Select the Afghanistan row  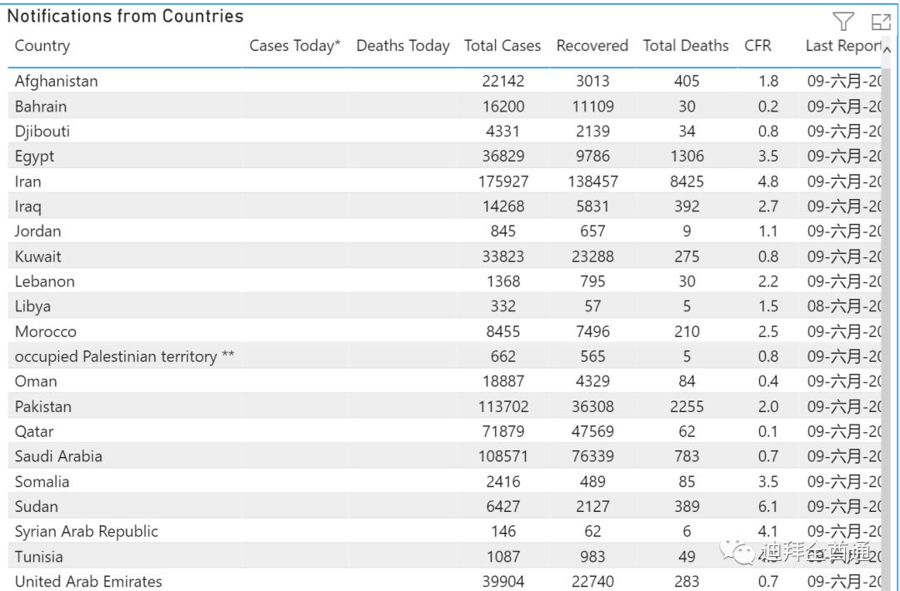56,82
